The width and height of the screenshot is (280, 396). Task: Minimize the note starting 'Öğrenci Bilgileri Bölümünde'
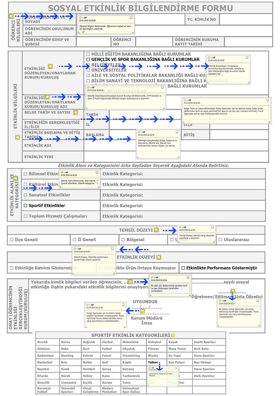coord(131,17)
